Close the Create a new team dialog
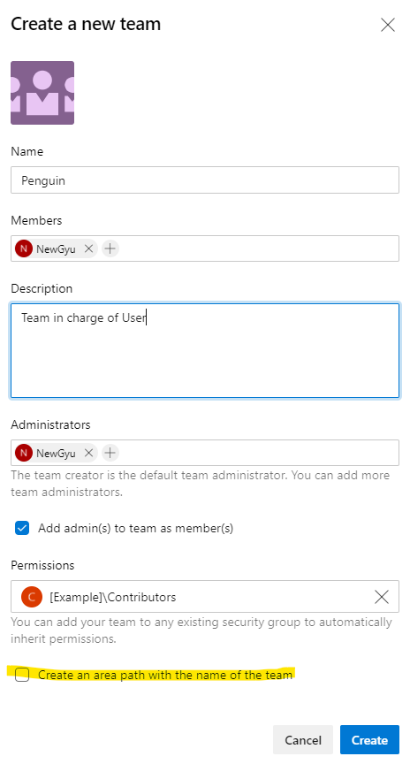This screenshot has width=410, height=764. [x=388, y=25]
